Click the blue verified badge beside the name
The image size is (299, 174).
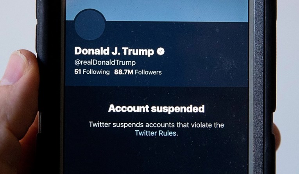[161, 51]
